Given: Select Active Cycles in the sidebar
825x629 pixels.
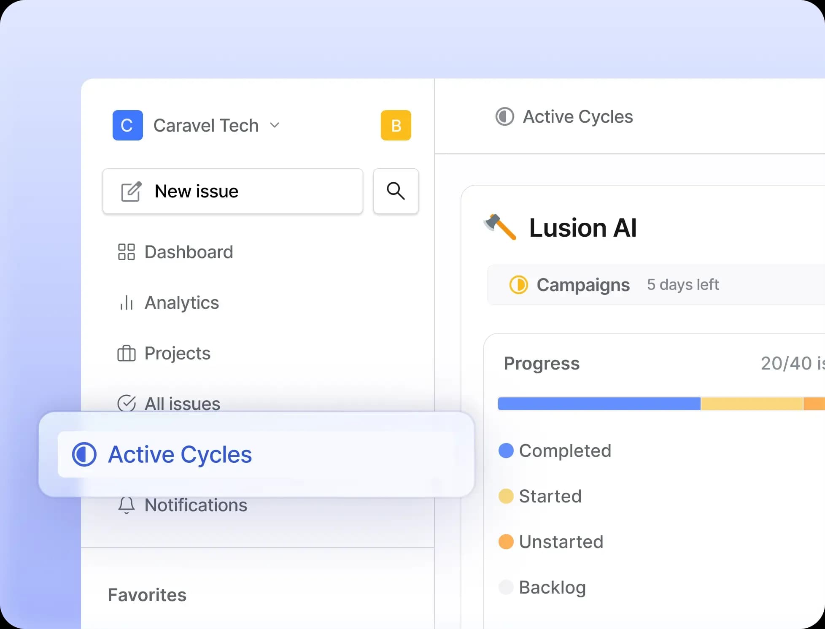Looking at the screenshot, I should tap(180, 454).
